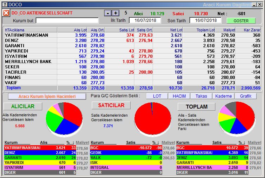Click the help question mark icon in title bar
265x178 pixels.
click(x=5, y=5)
